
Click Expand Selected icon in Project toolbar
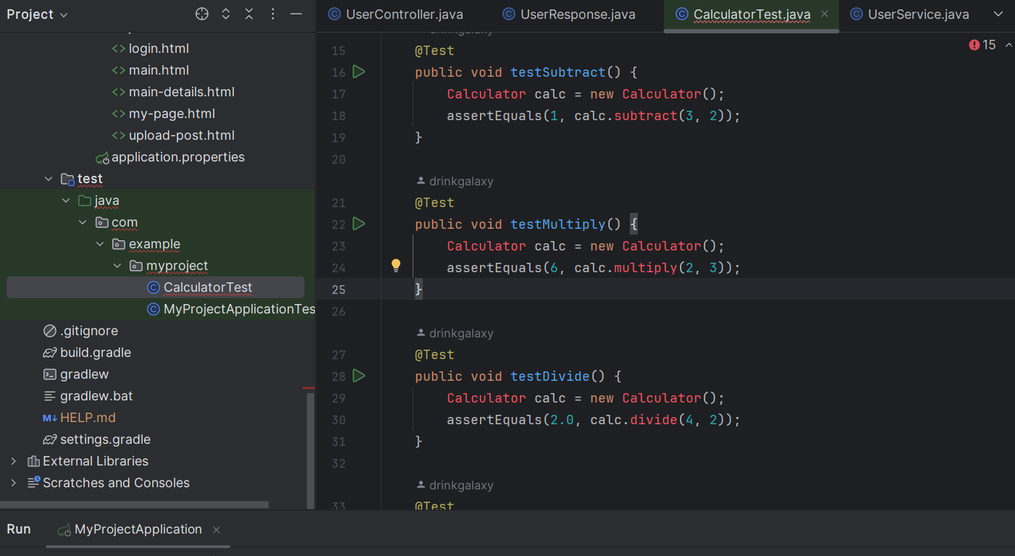coord(226,14)
